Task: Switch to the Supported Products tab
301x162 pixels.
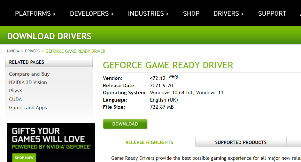Action: coord(241,142)
